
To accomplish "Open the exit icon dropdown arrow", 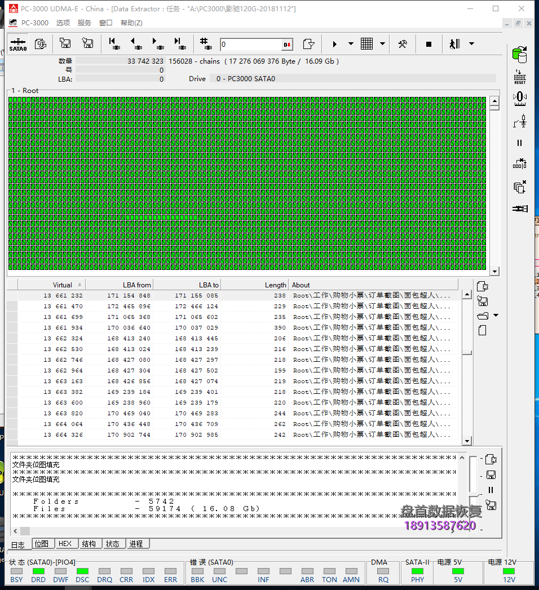I will (x=471, y=43).
